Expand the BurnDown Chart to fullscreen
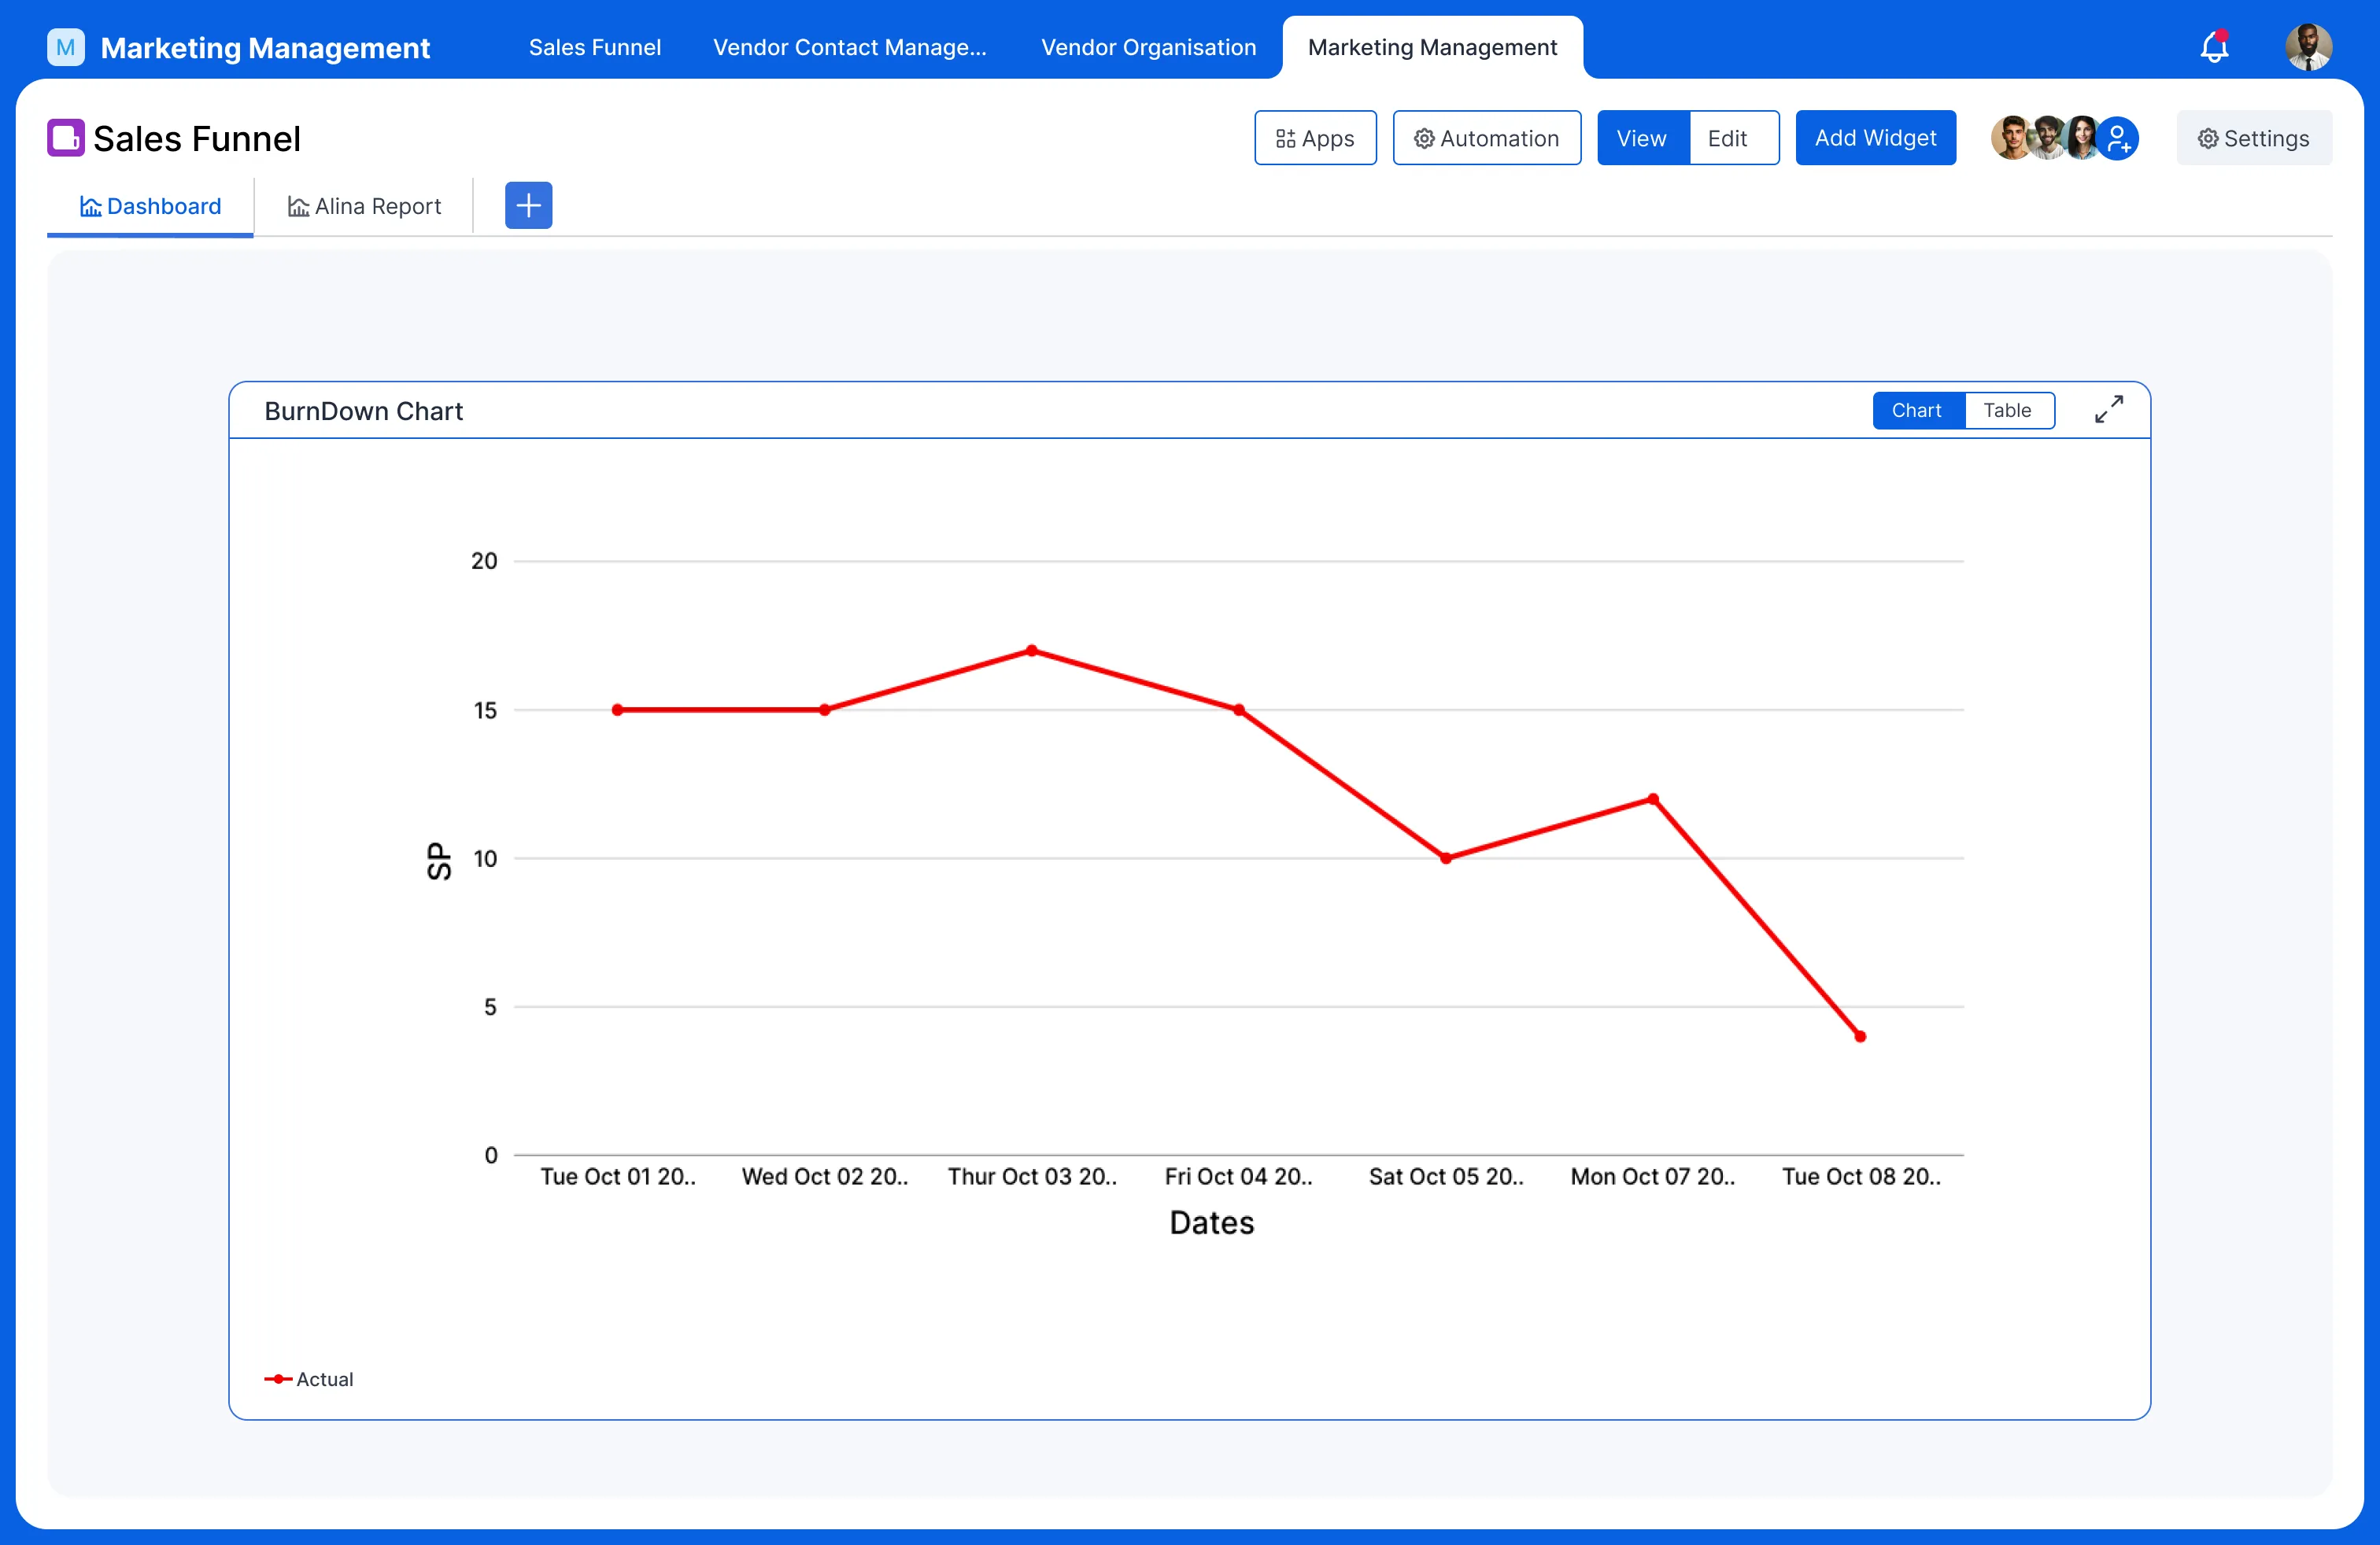2380x1545 pixels. pos(2109,410)
